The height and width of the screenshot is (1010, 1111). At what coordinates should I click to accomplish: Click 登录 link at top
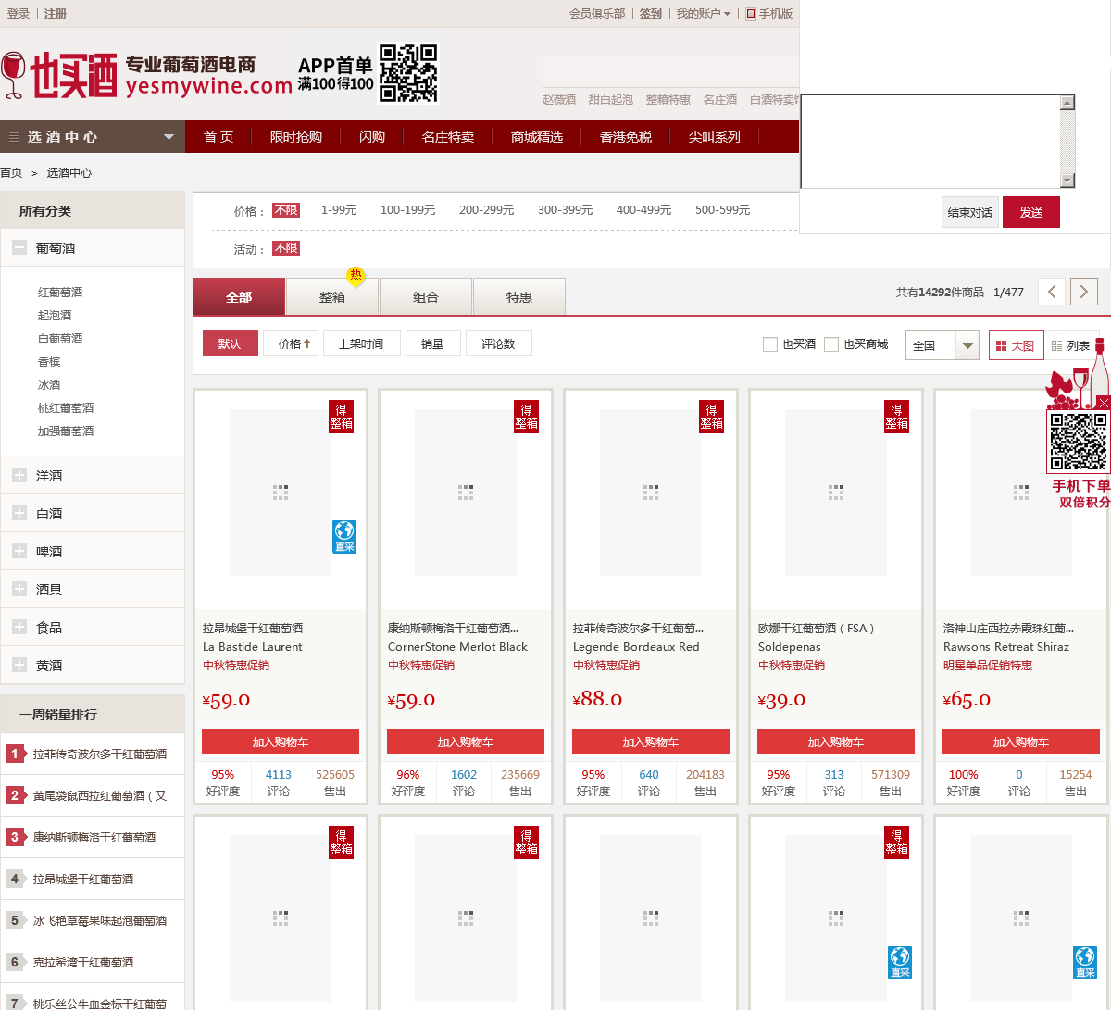click(x=19, y=14)
